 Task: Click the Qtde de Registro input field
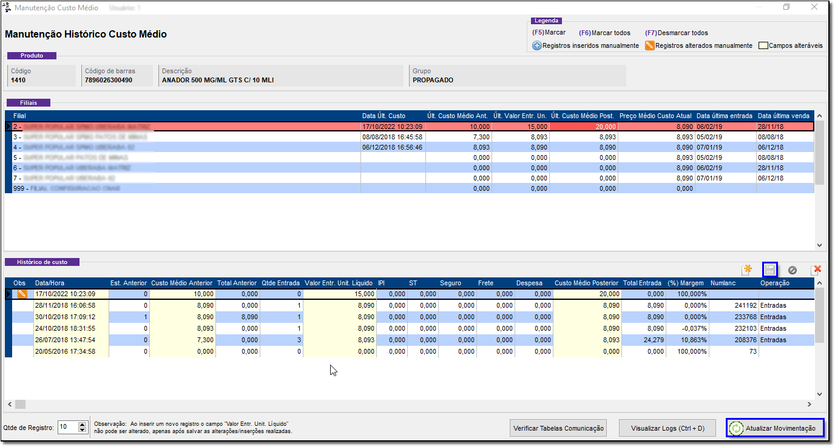[67, 428]
